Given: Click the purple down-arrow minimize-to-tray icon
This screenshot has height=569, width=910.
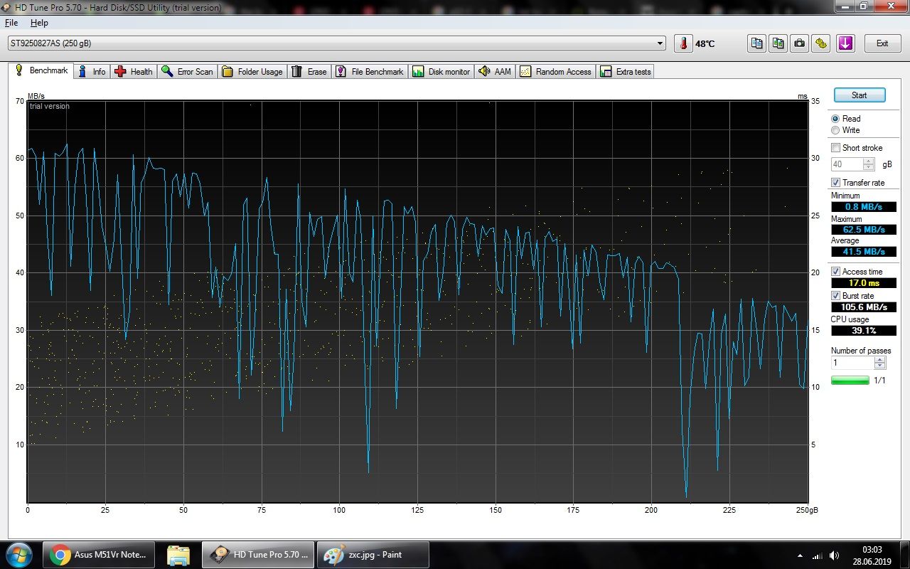Looking at the screenshot, I should tap(845, 43).
